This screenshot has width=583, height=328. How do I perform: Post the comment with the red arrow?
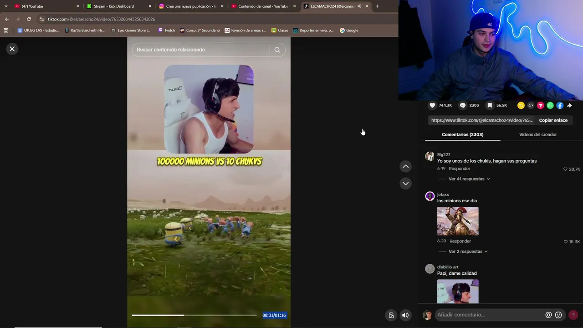(573, 315)
